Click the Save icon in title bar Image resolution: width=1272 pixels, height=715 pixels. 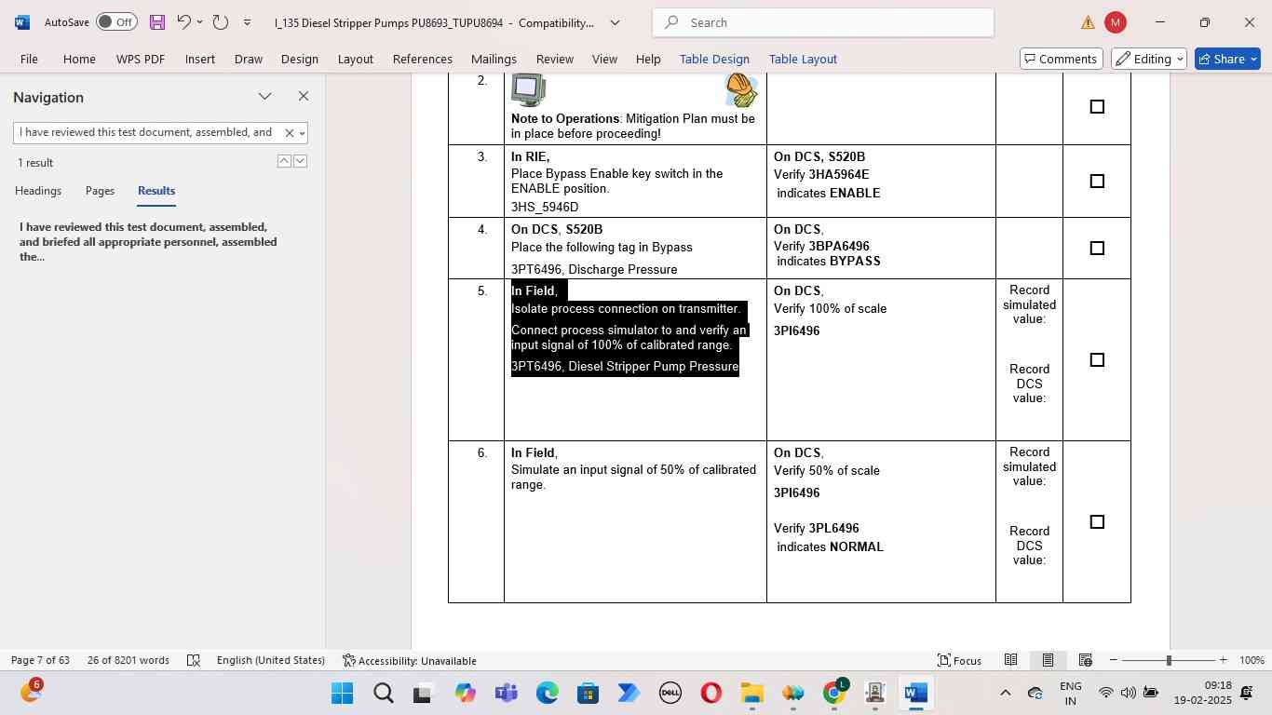156,22
